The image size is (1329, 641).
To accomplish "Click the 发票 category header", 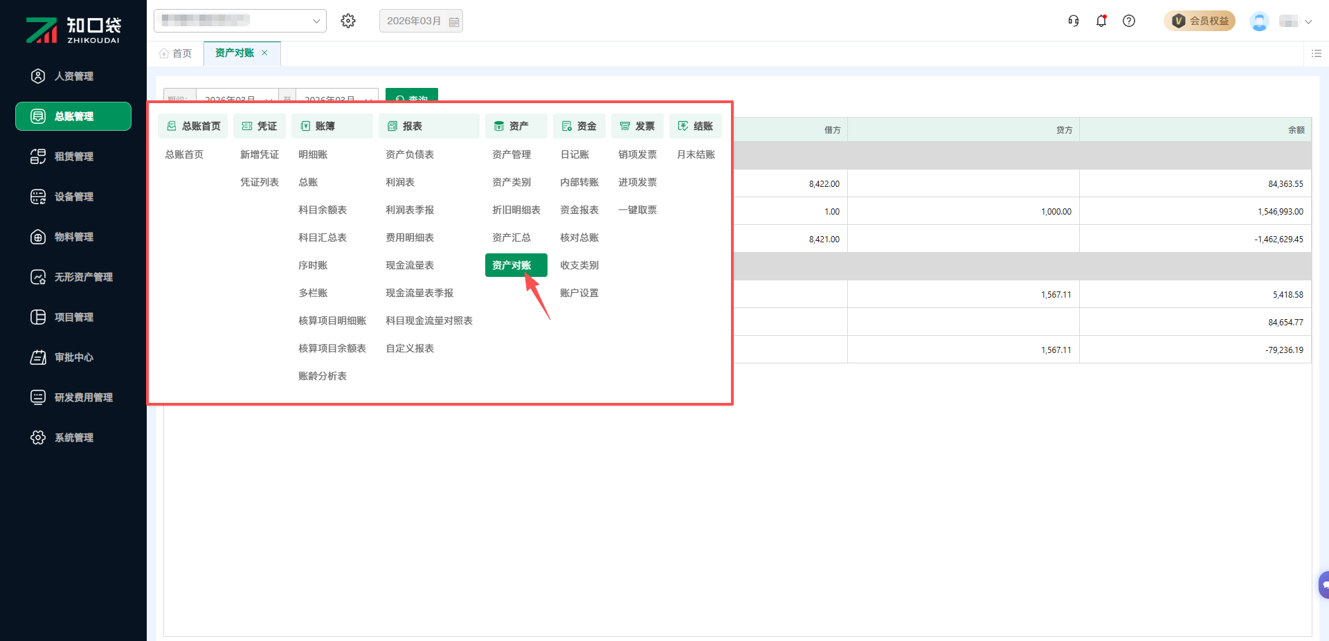I will coord(638,126).
